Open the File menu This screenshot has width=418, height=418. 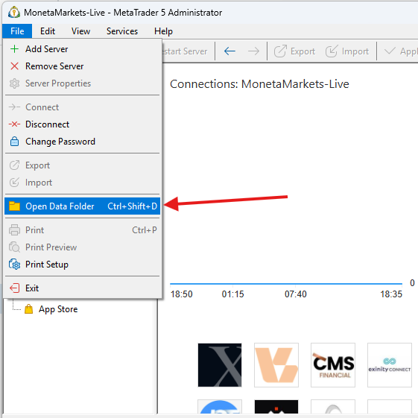pos(17,31)
